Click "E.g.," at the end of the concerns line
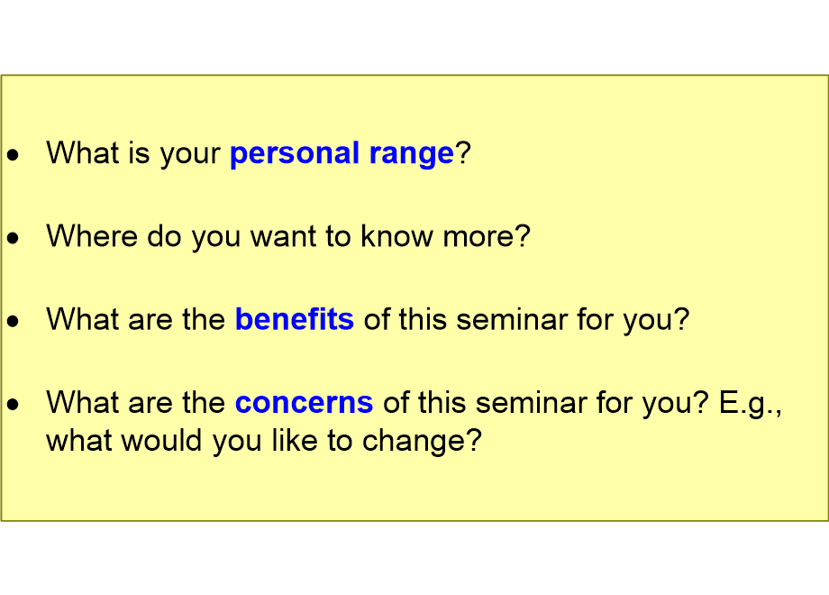Viewport: 829px width, 595px height. click(x=751, y=402)
